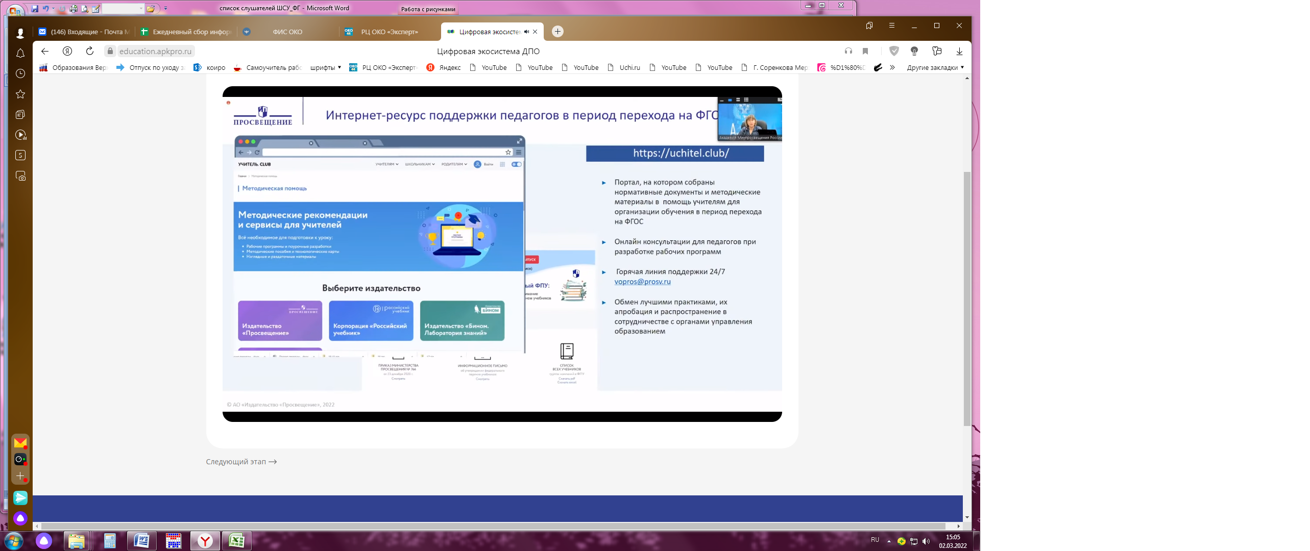Open the Самоучитель bookmark
Viewport: 1310px width, 551px height.
[268, 67]
